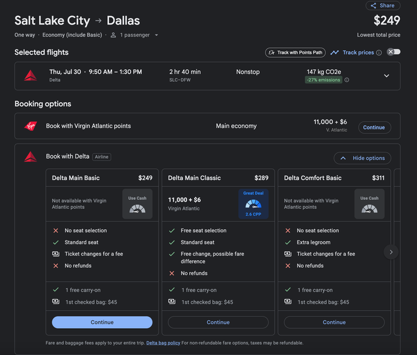Image resolution: width=417 pixels, height=355 pixels.
Task: Expand the selected Delta flight details
Action: 387,76
